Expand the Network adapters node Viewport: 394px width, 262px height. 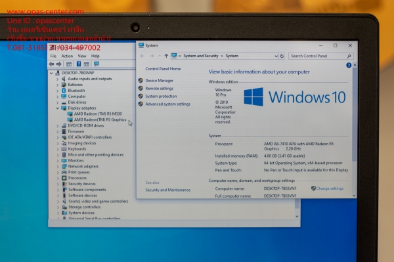point(58,167)
